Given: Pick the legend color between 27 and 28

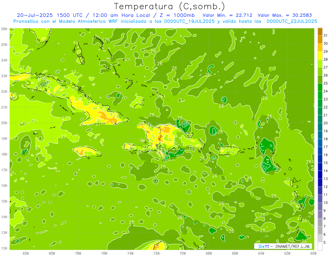Looking at the screenshot, I should 320,63.
